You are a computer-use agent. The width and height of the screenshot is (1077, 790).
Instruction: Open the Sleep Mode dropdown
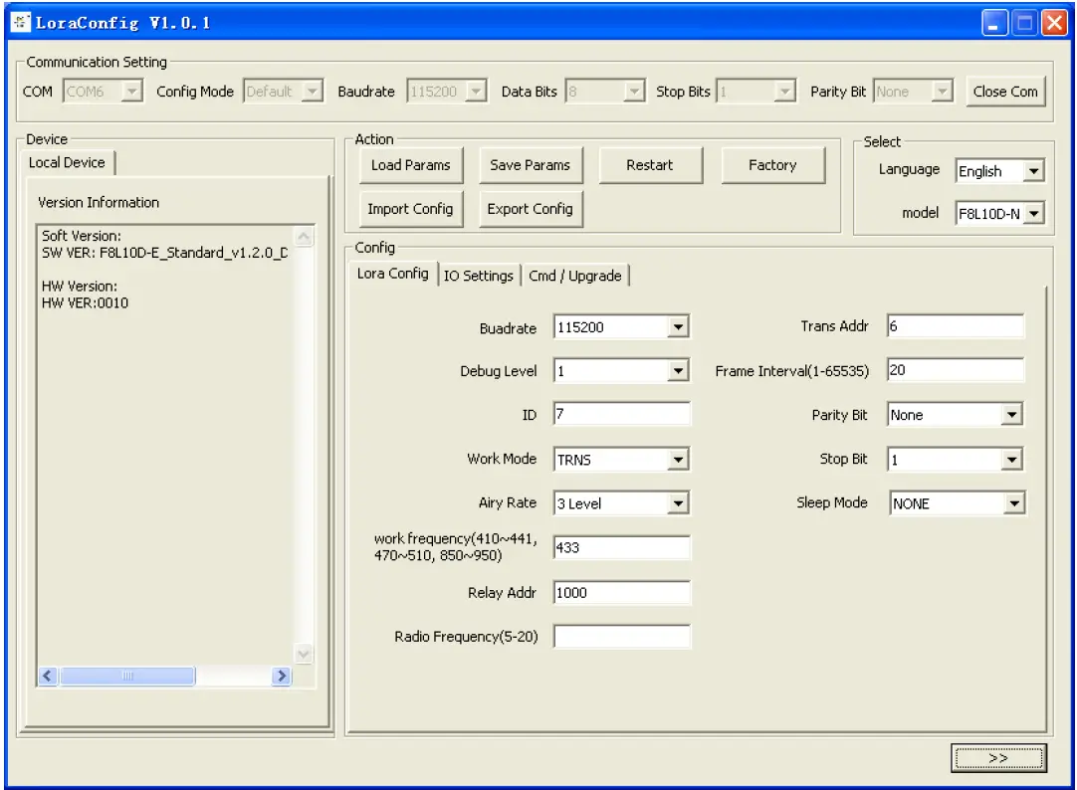[1013, 503]
